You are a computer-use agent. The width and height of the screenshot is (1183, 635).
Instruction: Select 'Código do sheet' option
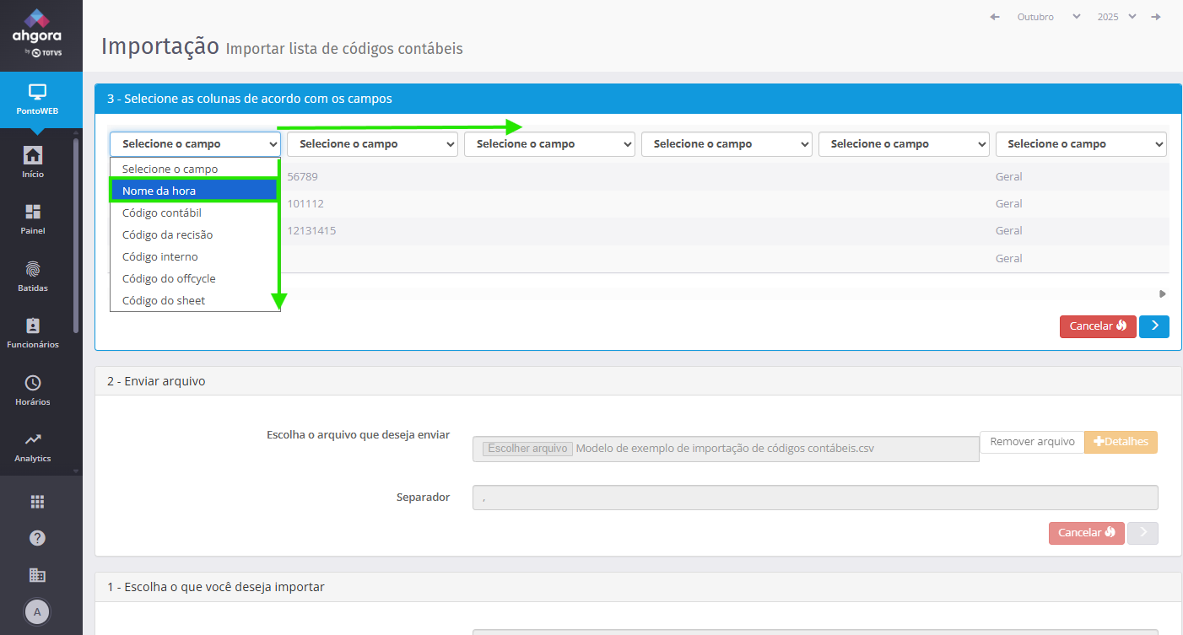click(195, 300)
